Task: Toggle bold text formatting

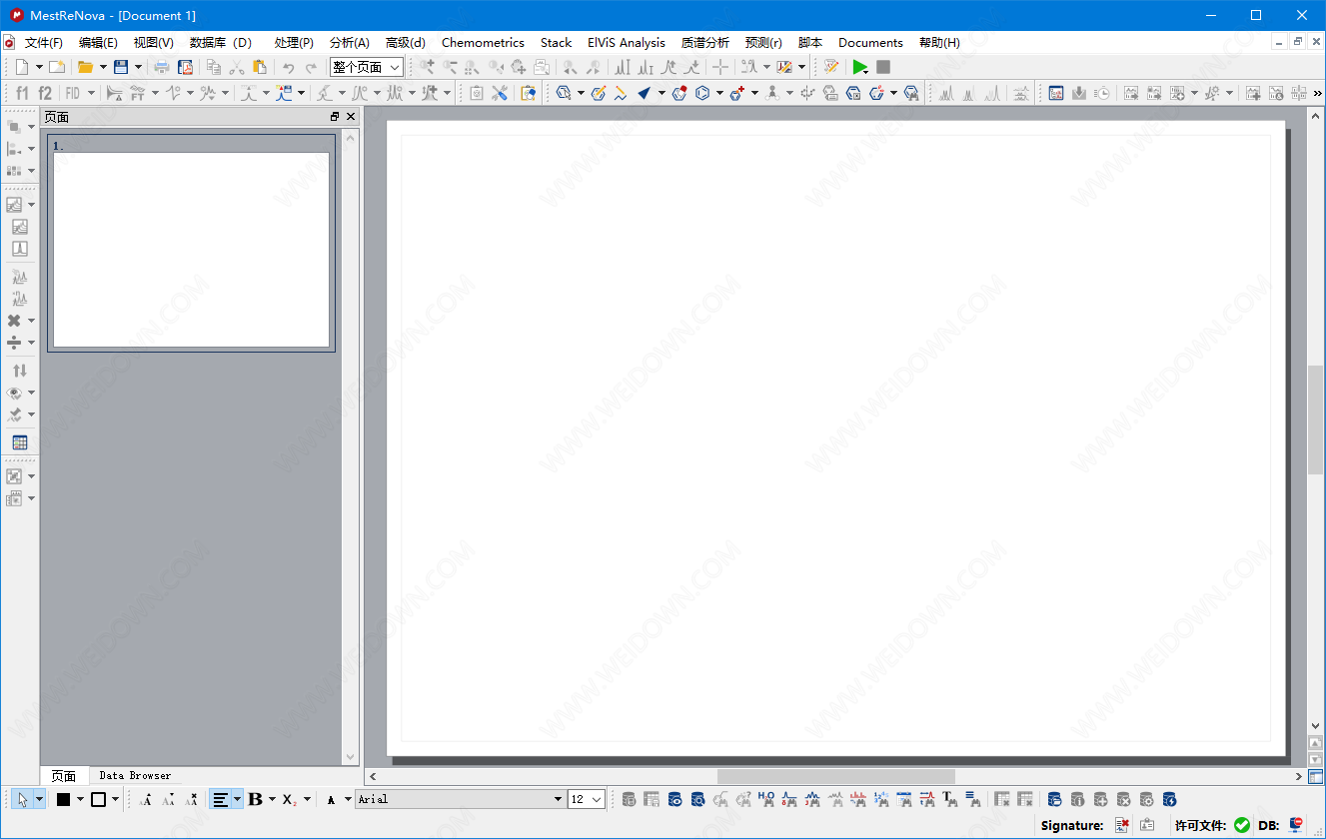Action: [x=255, y=799]
